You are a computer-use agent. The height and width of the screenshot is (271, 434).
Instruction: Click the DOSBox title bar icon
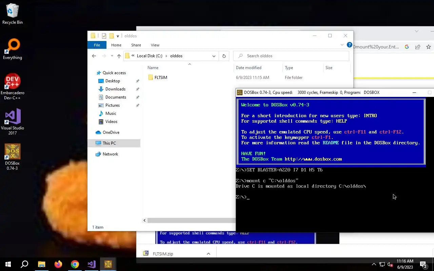[240, 92]
